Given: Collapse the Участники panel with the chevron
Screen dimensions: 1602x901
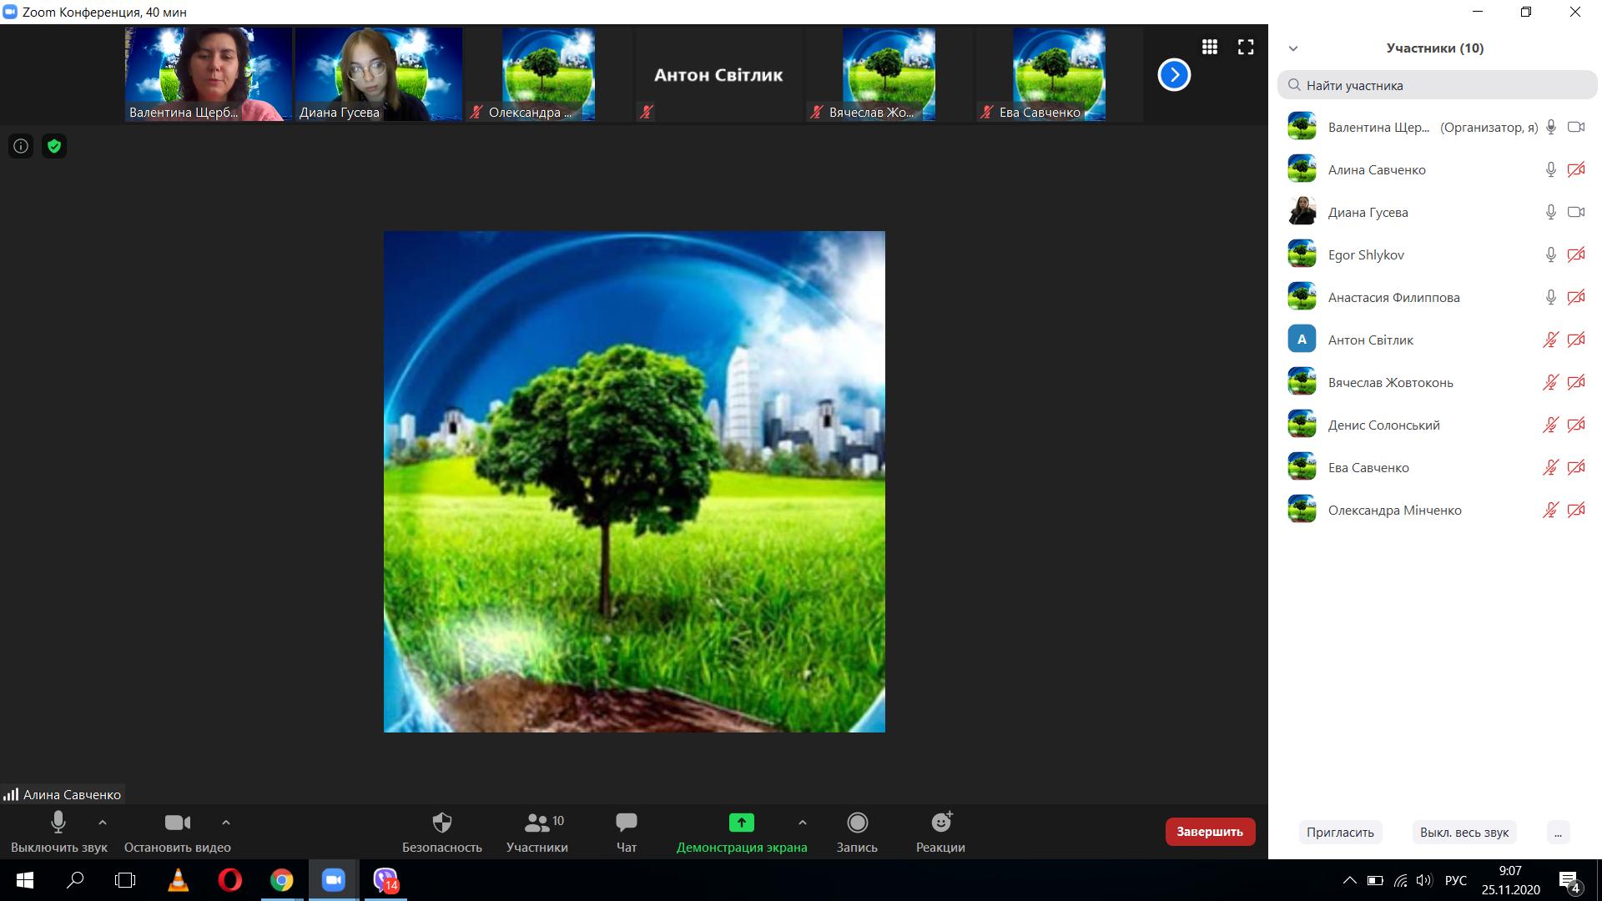Looking at the screenshot, I should (1293, 48).
